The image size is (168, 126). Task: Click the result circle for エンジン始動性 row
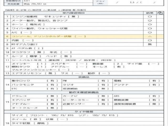point(150,16)
